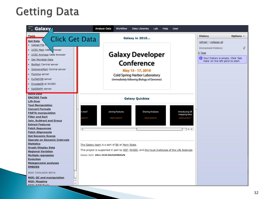Expand the Lift-Over section
This screenshot has height=199, width=265.
pos(34,101)
